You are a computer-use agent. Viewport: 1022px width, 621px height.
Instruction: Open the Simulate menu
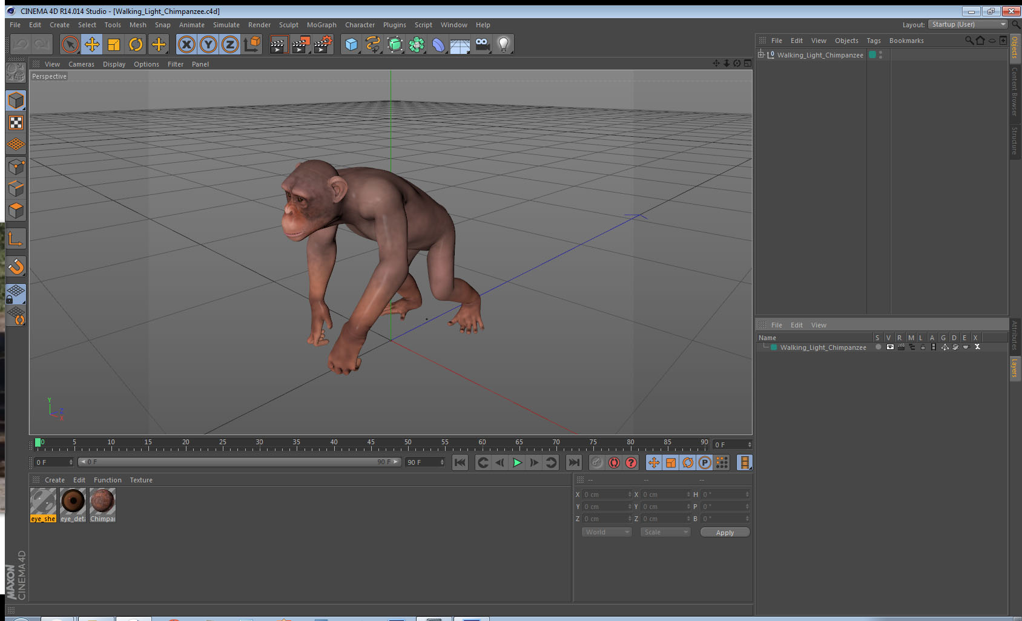[x=226, y=25]
